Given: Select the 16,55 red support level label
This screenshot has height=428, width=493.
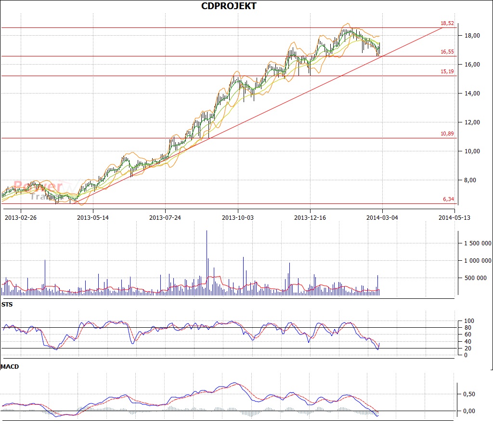Looking at the screenshot, I should click(x=447, y=52).
